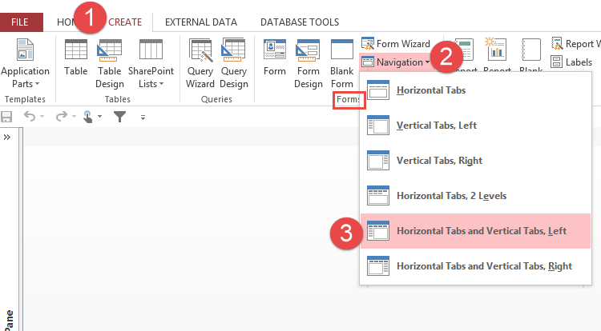Screen dimensions: 601x331
Task: Select Horizontal Tabs, 2 Levels layout
Action: tap(475, 196)
